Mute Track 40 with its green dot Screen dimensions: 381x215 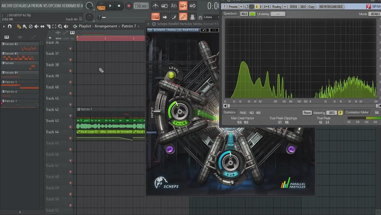[70, 93]
